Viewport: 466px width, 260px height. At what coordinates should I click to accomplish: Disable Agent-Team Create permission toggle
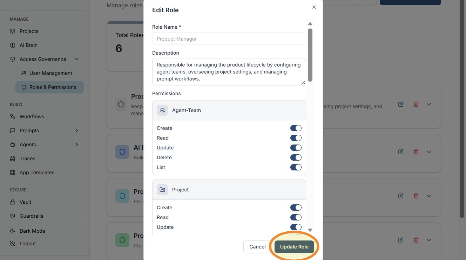[296, 128]
